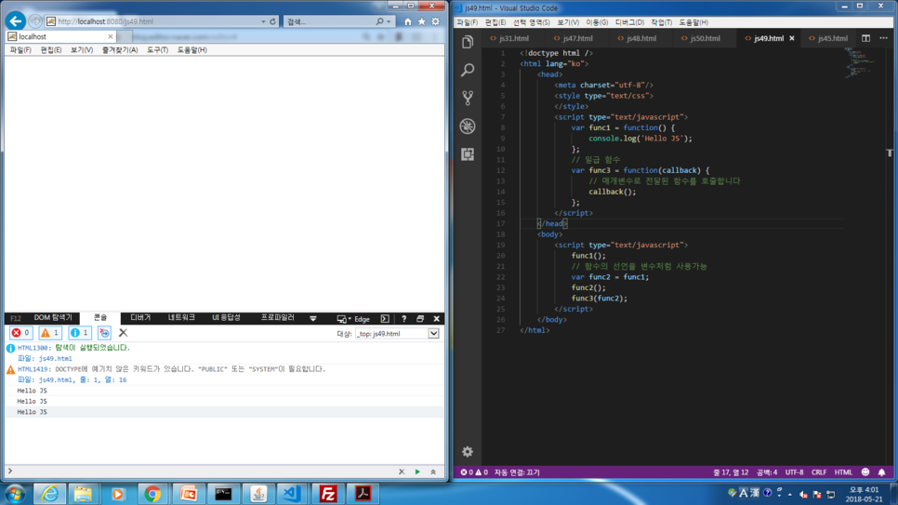Switch to the 디버거 tab
Viewport: 898px width, 505px height.
tap(140, 317)
